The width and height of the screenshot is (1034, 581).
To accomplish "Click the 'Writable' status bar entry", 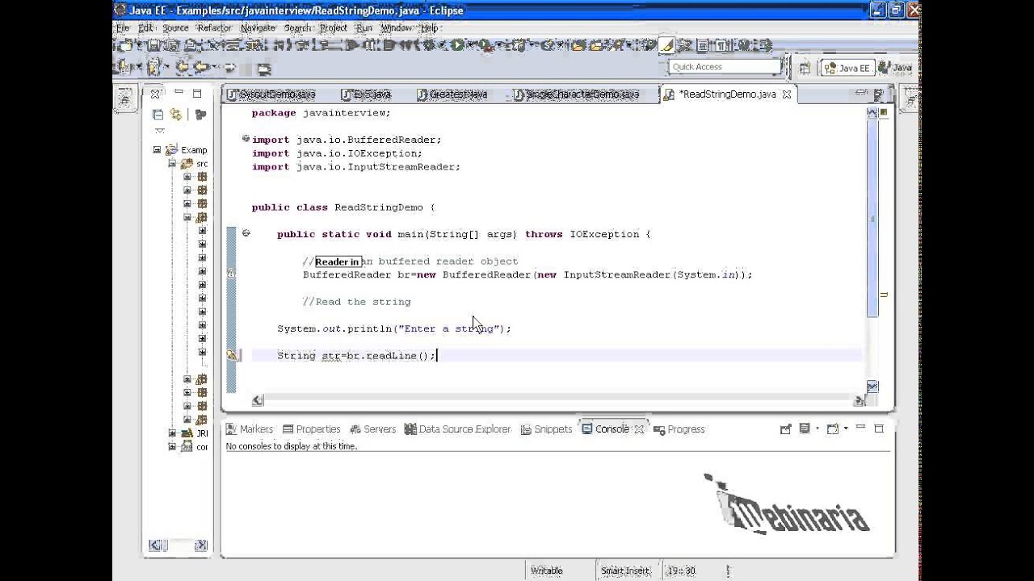I will coord(547,571).
